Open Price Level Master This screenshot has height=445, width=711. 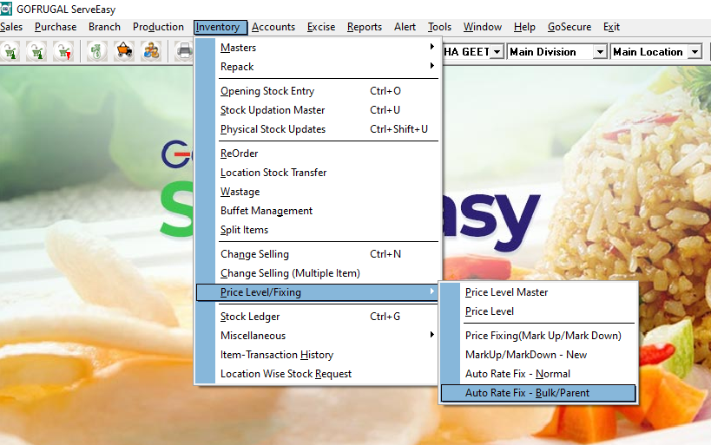click(538, 292)
